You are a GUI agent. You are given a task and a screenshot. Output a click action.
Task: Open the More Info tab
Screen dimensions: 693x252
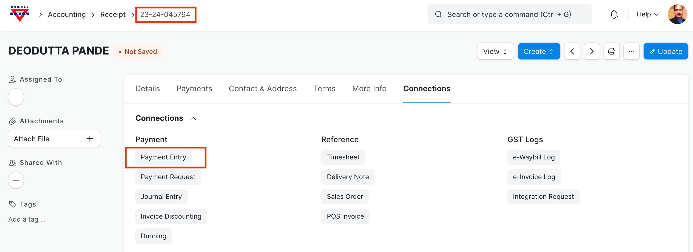coord(369,88)
